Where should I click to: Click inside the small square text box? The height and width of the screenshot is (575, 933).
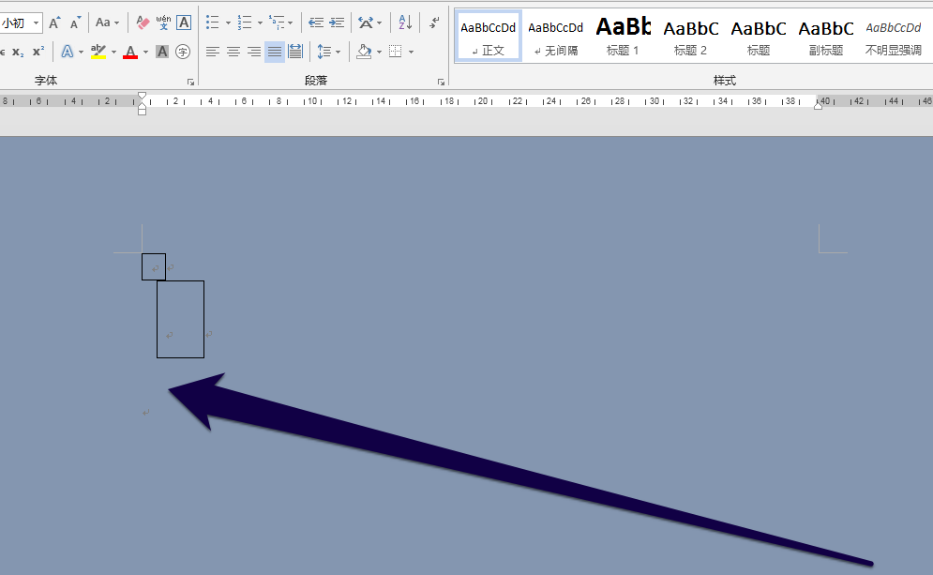154,266
